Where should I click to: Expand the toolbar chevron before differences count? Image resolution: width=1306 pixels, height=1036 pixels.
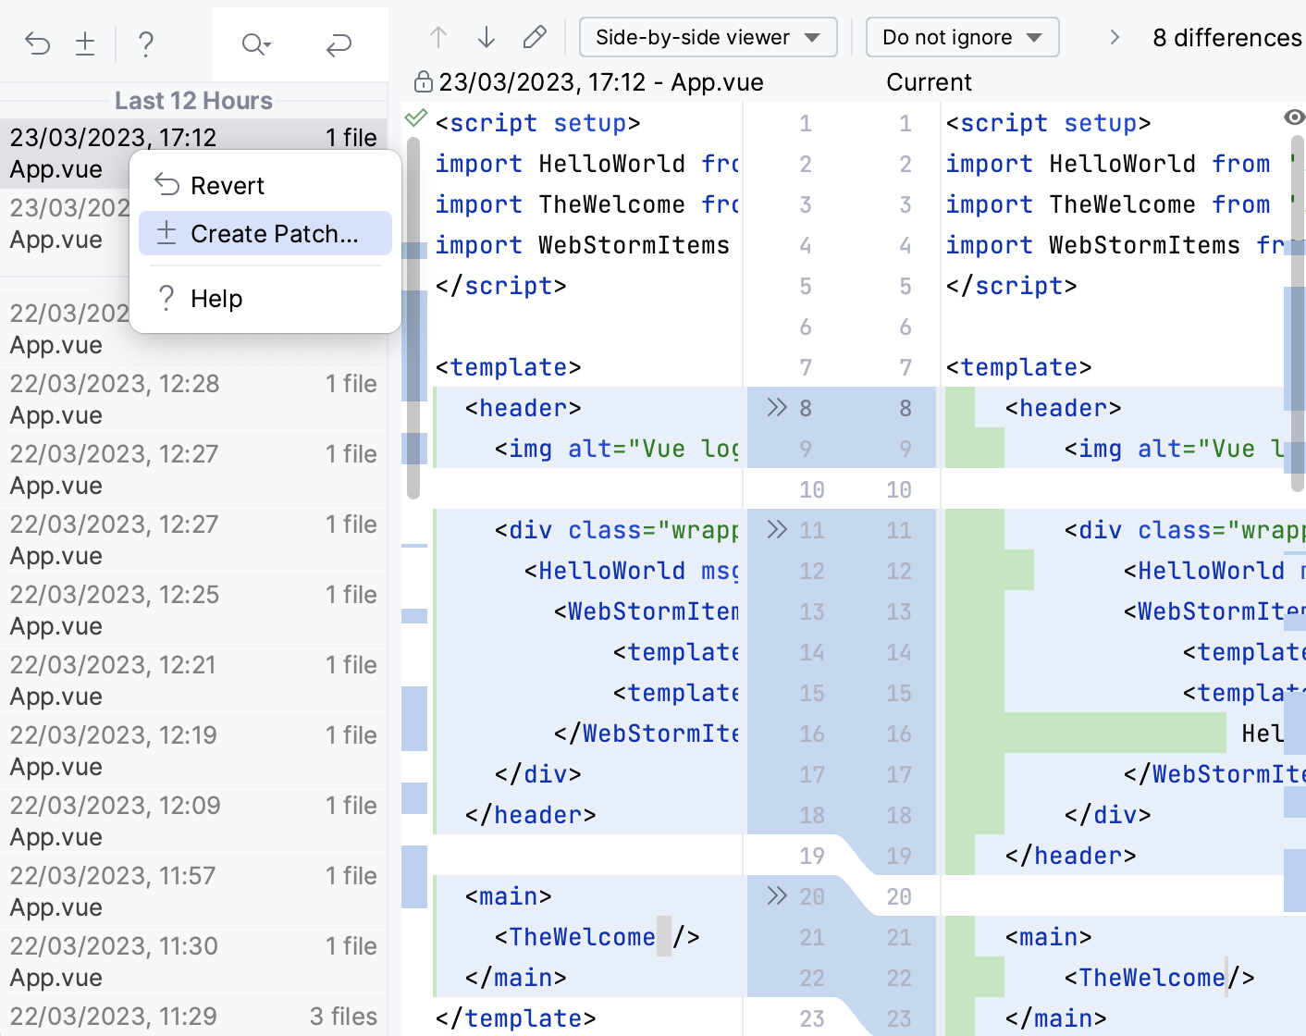pyautogui.click(x=1115, y=37)
